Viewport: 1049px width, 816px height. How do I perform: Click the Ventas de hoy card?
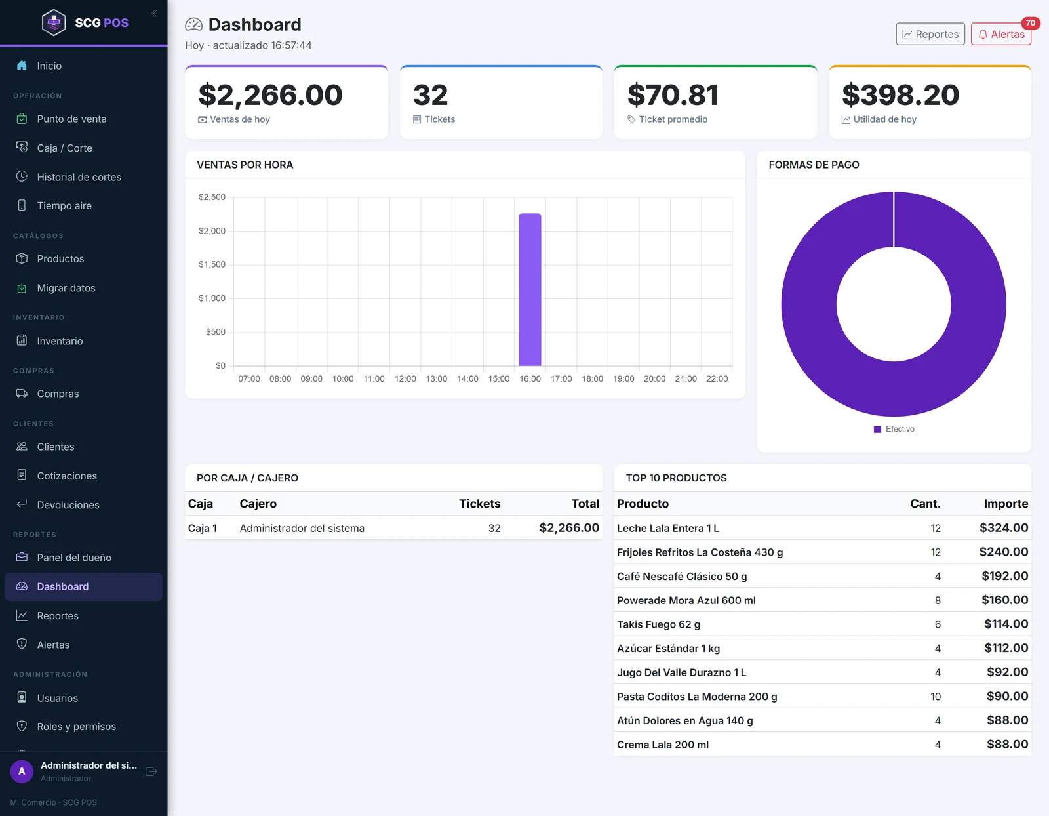(287, 102)
